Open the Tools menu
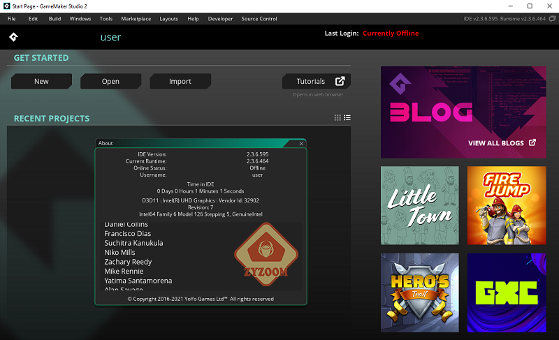 tap(106, 19)
